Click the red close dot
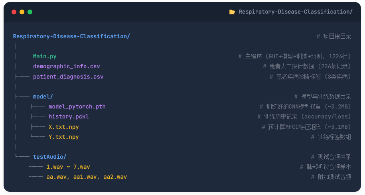This screenshot has width=365, height=195. 14,12
